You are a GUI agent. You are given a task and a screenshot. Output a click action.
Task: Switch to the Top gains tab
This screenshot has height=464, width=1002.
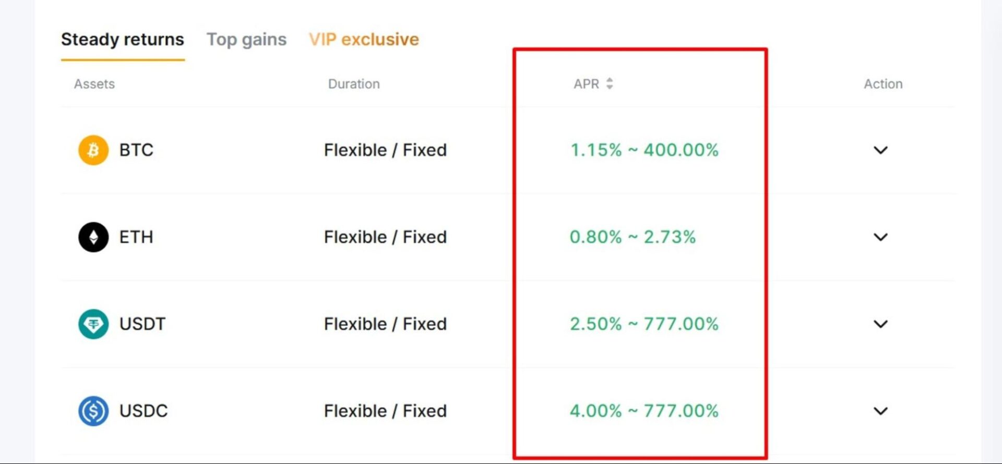[x=247, y=39]
